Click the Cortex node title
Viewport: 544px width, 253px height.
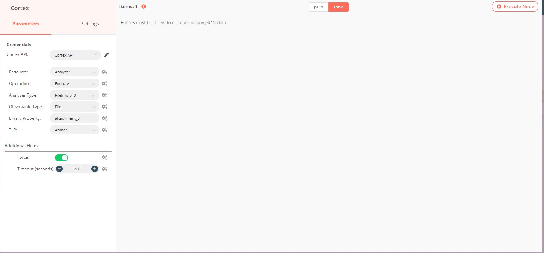coord(20,8)
